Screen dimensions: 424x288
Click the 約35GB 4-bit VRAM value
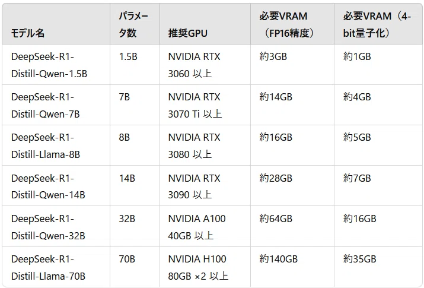click(x=359, y=259)
